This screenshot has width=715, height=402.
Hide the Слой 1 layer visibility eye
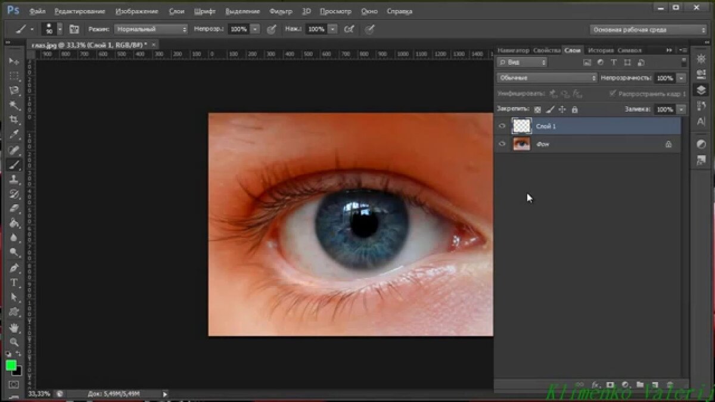pyautogui.click(x=502, y=126)
